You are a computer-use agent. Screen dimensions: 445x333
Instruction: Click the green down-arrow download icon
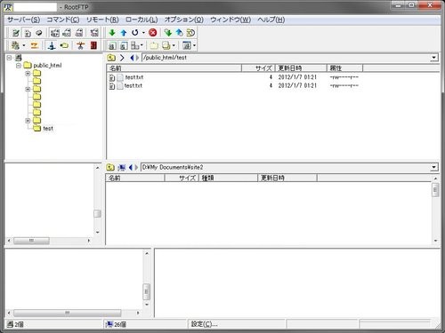pyautogui.click(x=112, y=33)
